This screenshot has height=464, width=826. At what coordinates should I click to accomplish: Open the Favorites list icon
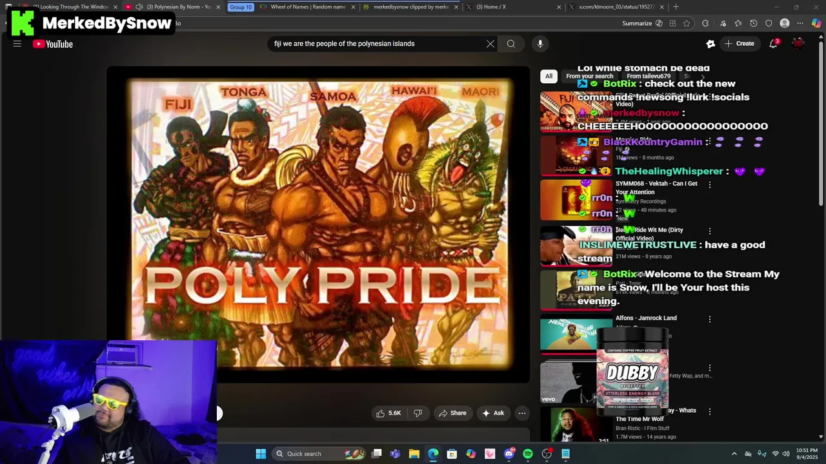coord(738,23)
